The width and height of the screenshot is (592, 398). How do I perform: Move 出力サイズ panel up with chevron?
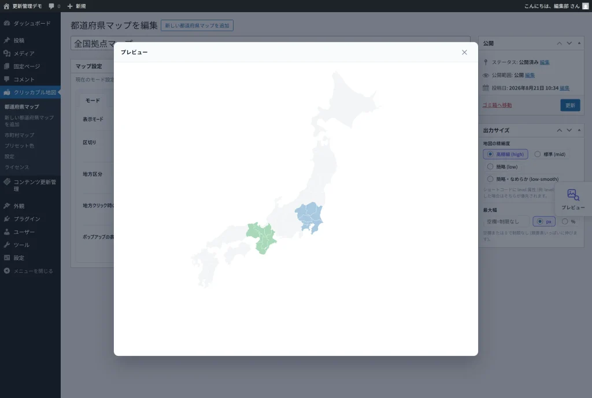pyautogui.click(x=559, y=130)
